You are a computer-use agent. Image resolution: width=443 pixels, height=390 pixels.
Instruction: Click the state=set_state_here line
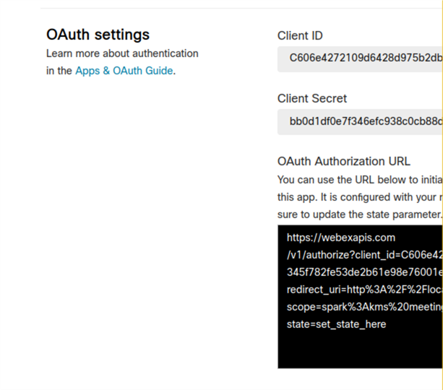pos(336,324)
